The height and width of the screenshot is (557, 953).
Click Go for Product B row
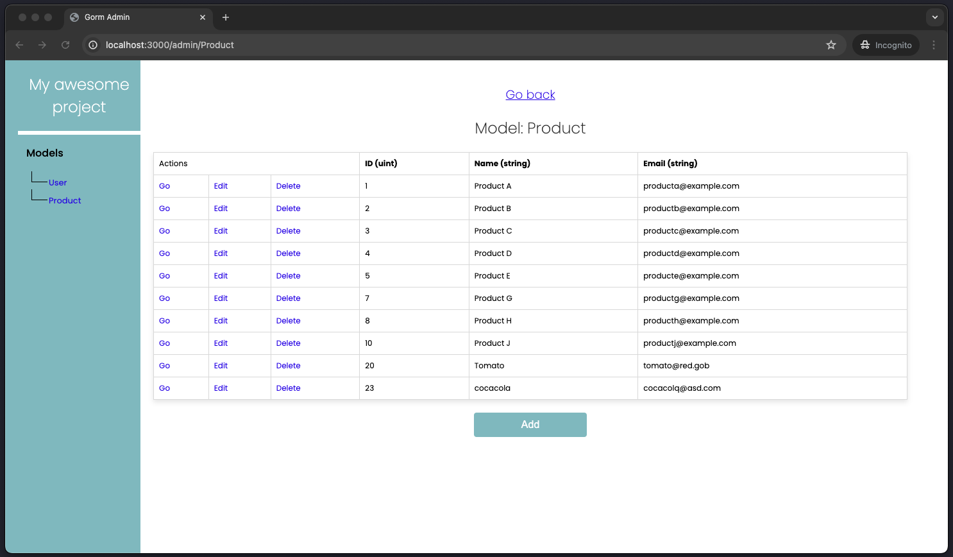pyautogui.click(x=165, y=209)
